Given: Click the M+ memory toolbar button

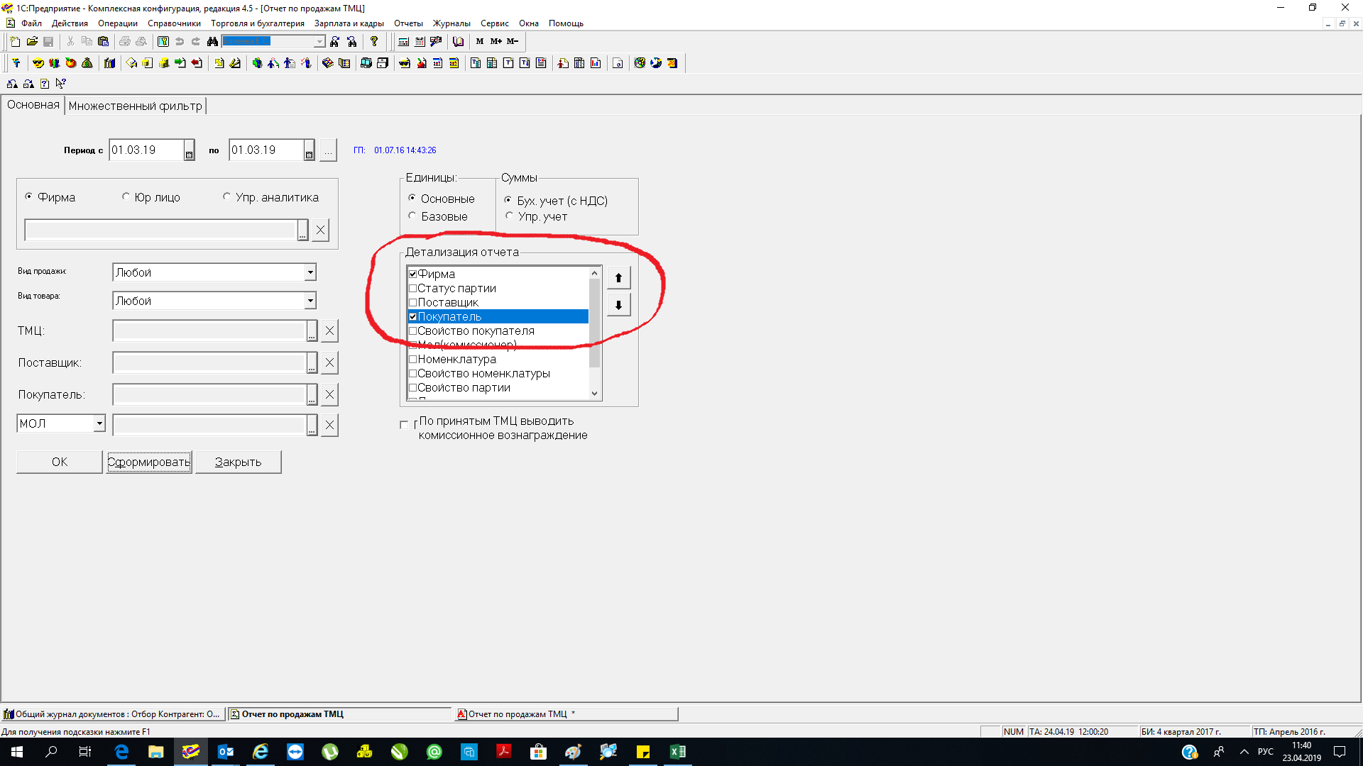Looking at the screenshot, I should pos(496,42).
